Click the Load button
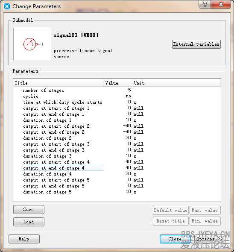Screen dimensions: 234x252 coord(29,222)
